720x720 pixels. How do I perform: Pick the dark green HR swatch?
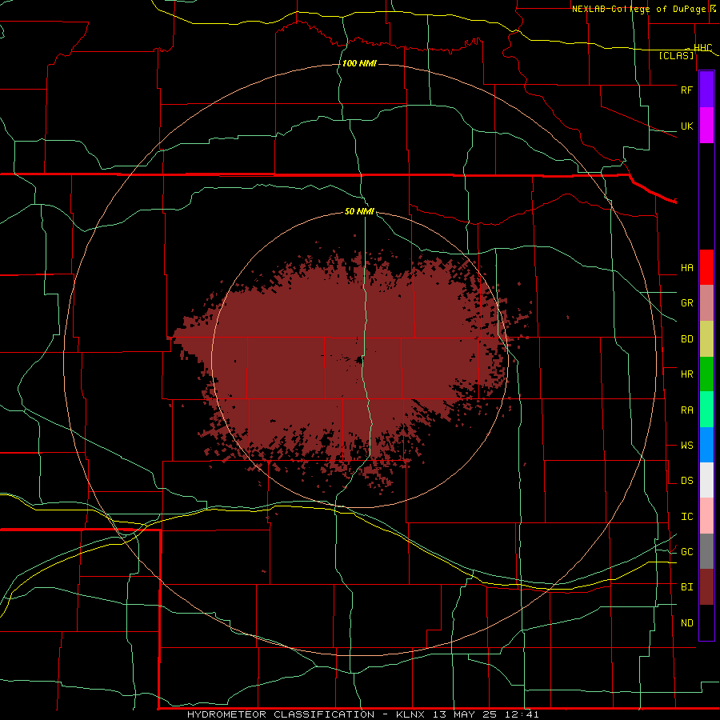pyautogui.click(x=706, y=374)
